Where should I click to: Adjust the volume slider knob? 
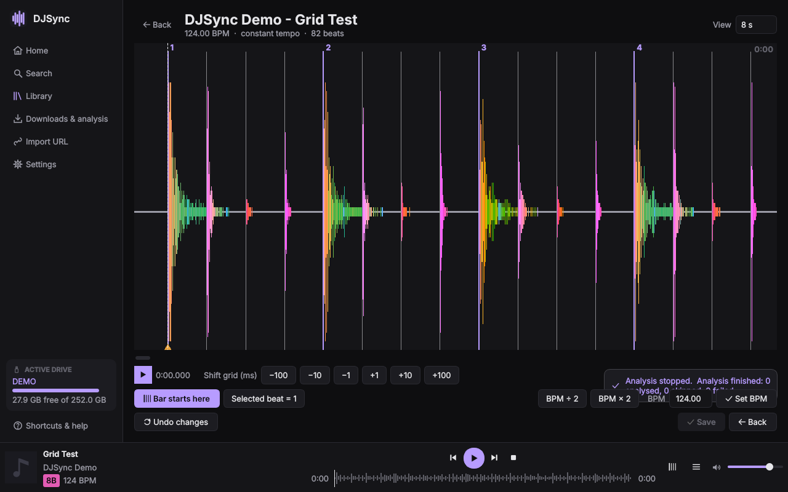pyautogui.click(x=770, y=467)
